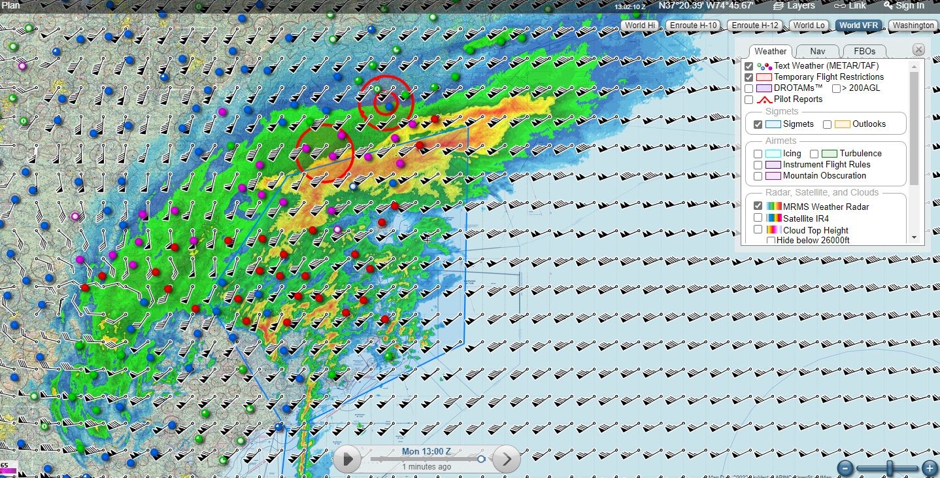Enable Mountain Obscuration checkbox
Screen dimensions: 940x478
click(758, 176)
